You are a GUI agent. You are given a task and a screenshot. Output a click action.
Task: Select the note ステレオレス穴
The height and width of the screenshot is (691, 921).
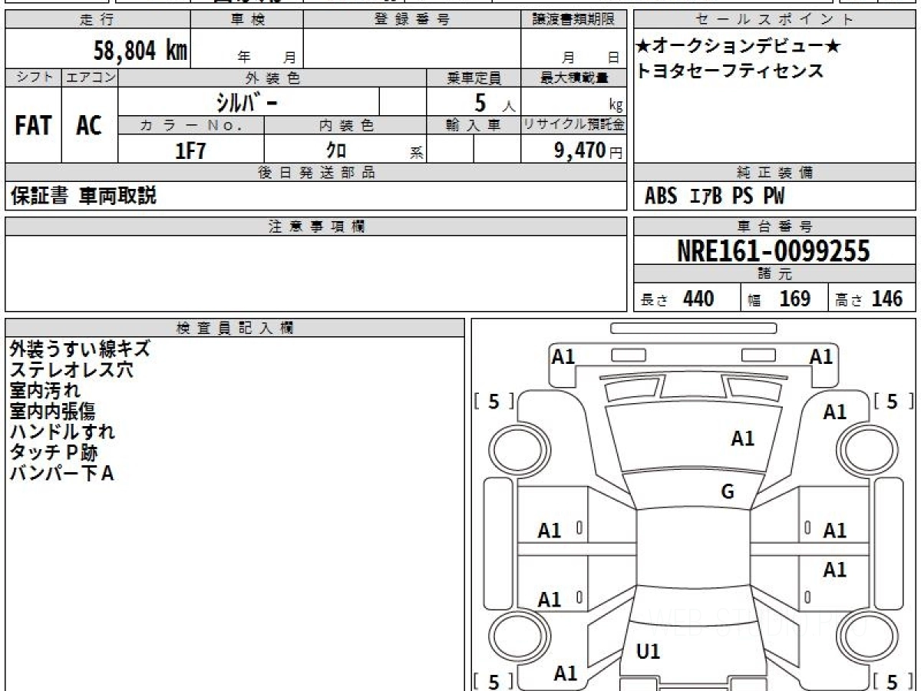(71, 370)
